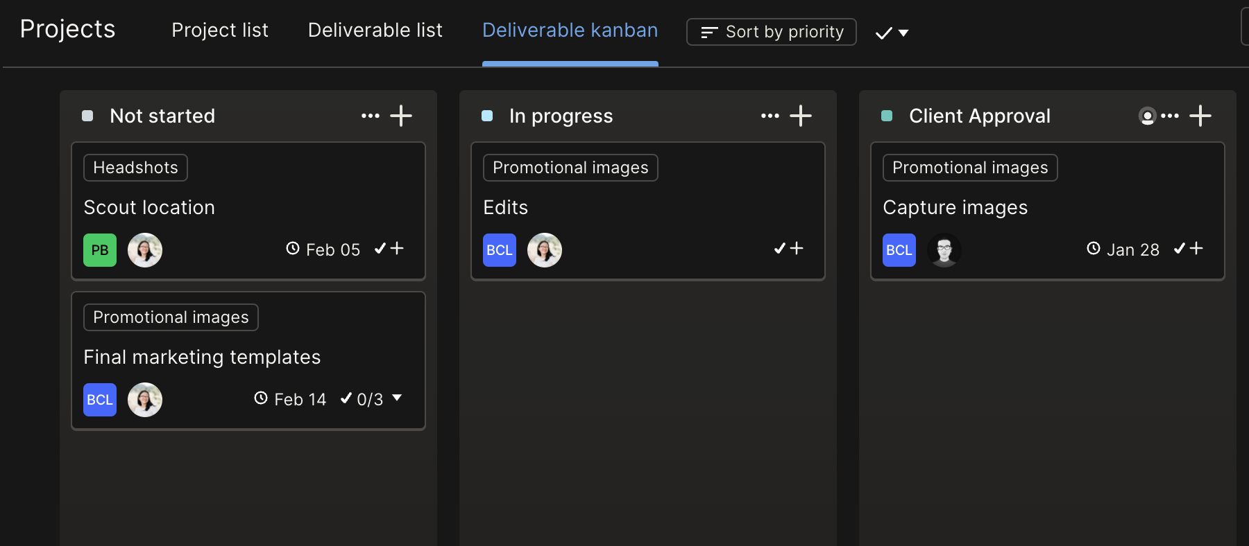Click the Headshots tag on Scout location
1249x546 pixels.
(135, 168)
